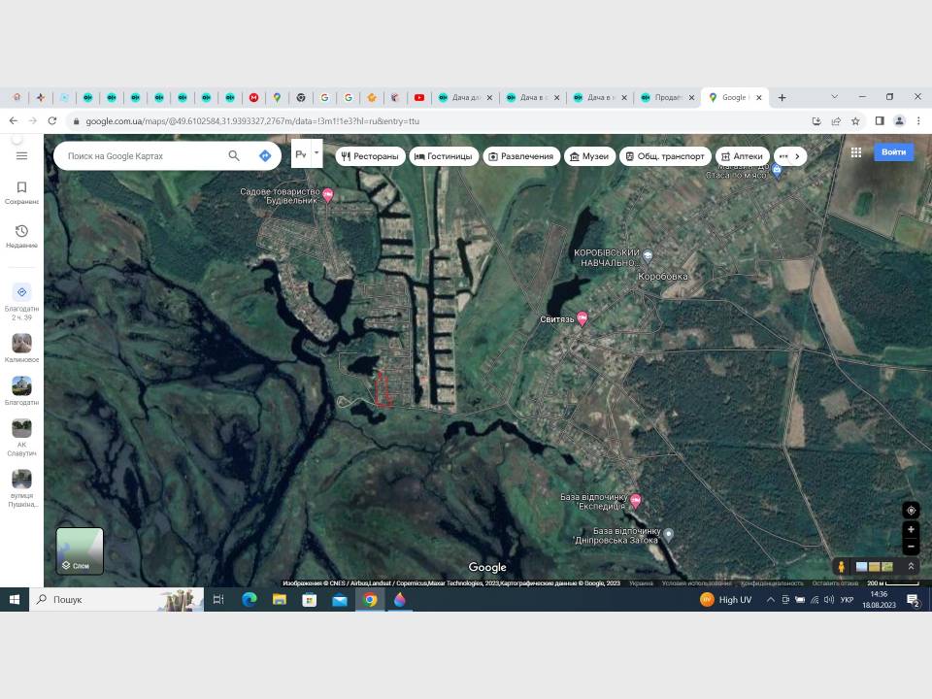Open Chrome side panel icon

tap(880, 120)
